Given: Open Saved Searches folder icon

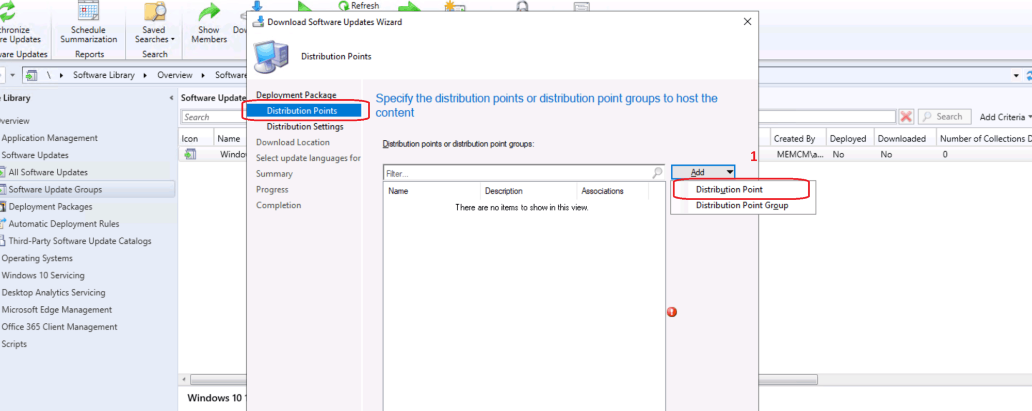Looking at the screenshot, I should click(154, 11).
